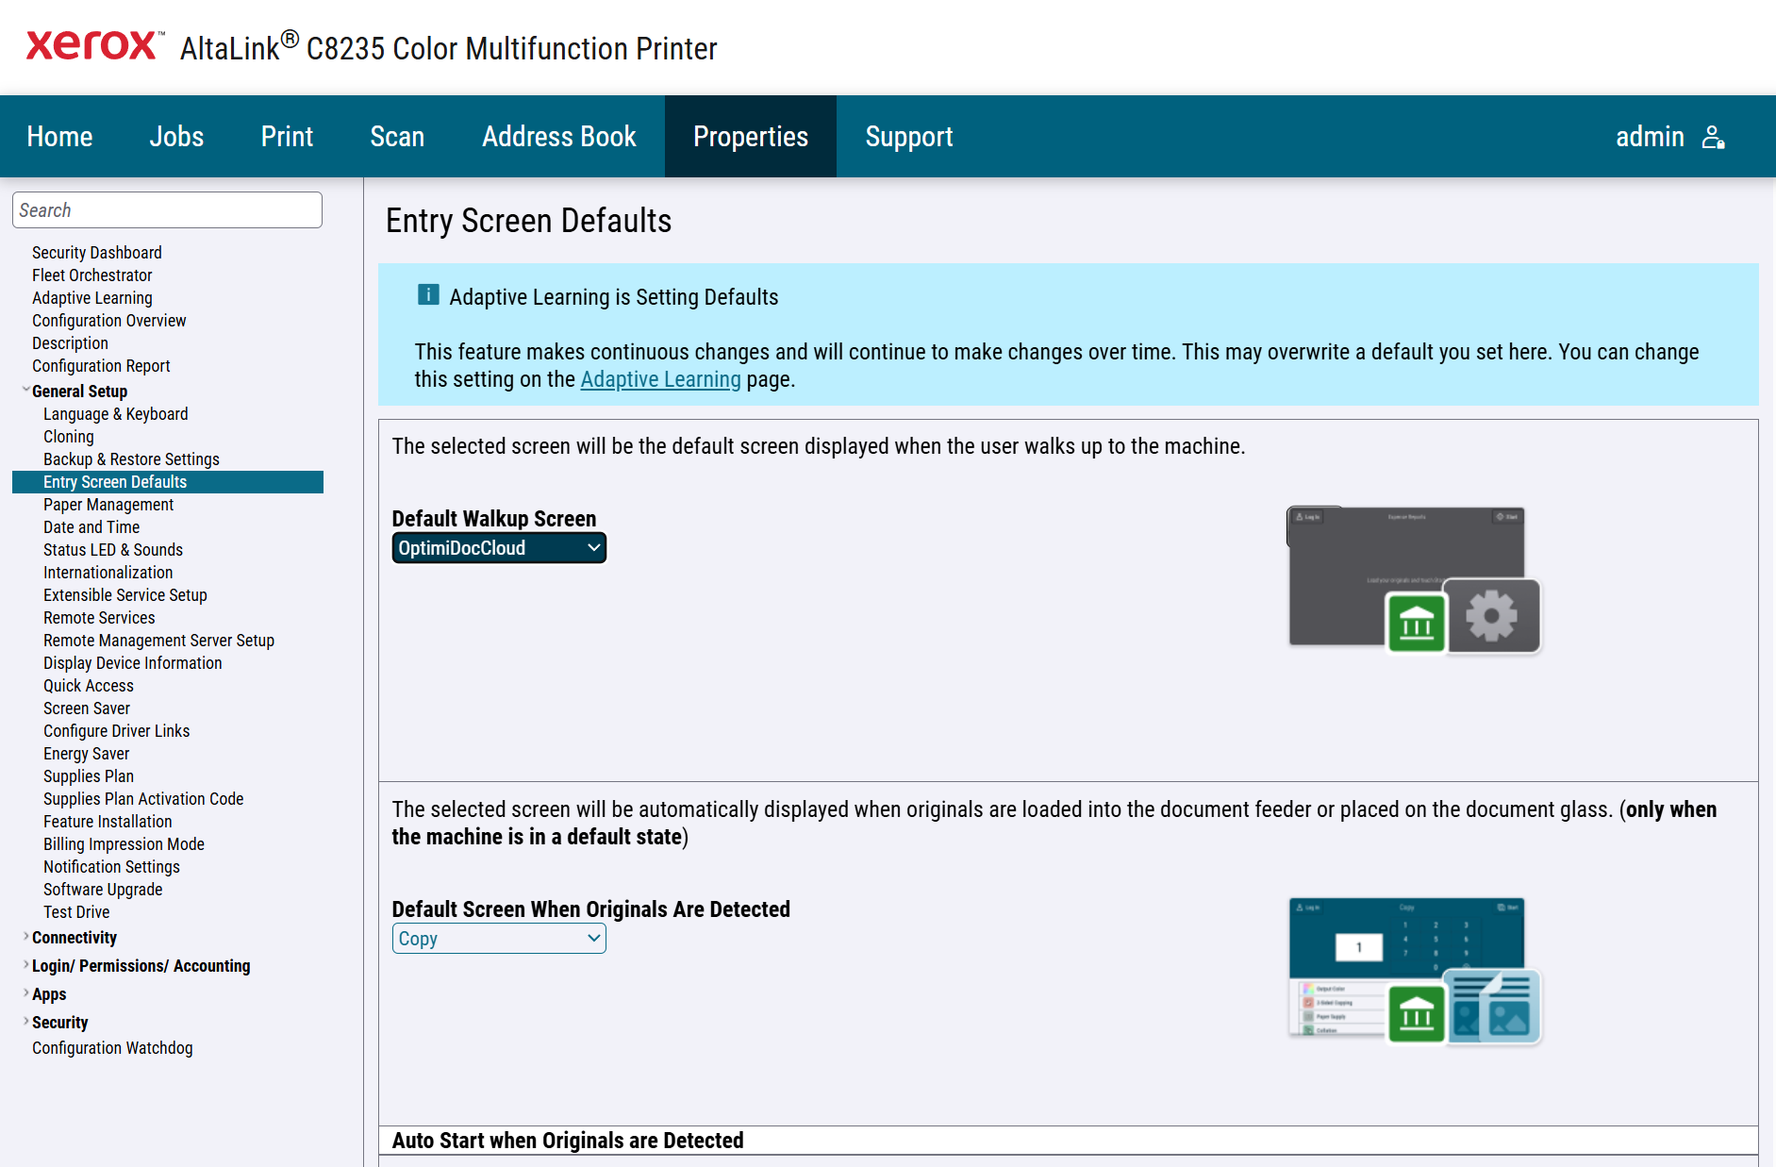The image size is (1776, 1167).
Task: Open Security Dashboard in sidebar
Action: (x=96, y=253)
